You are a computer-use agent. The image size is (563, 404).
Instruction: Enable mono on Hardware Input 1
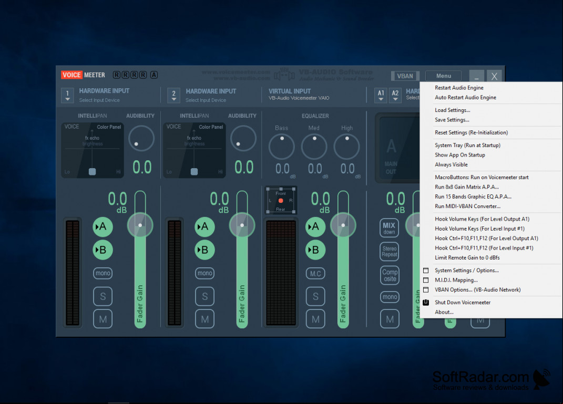(103, 273)
